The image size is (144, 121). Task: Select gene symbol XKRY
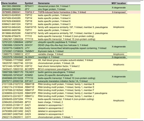click(28, 60)
